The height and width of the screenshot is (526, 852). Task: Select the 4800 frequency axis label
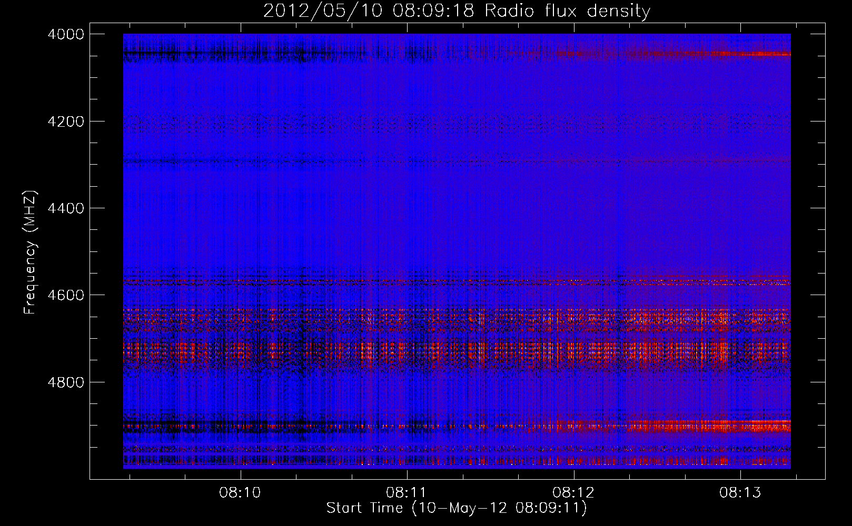tap(65, 382)
